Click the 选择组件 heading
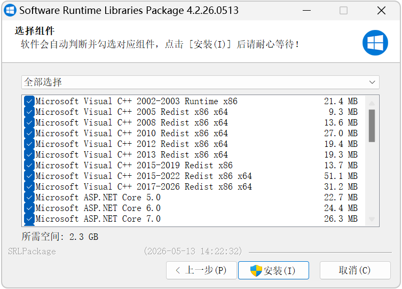Viewport: 402px width, 289px height. (x=35, y=31)
